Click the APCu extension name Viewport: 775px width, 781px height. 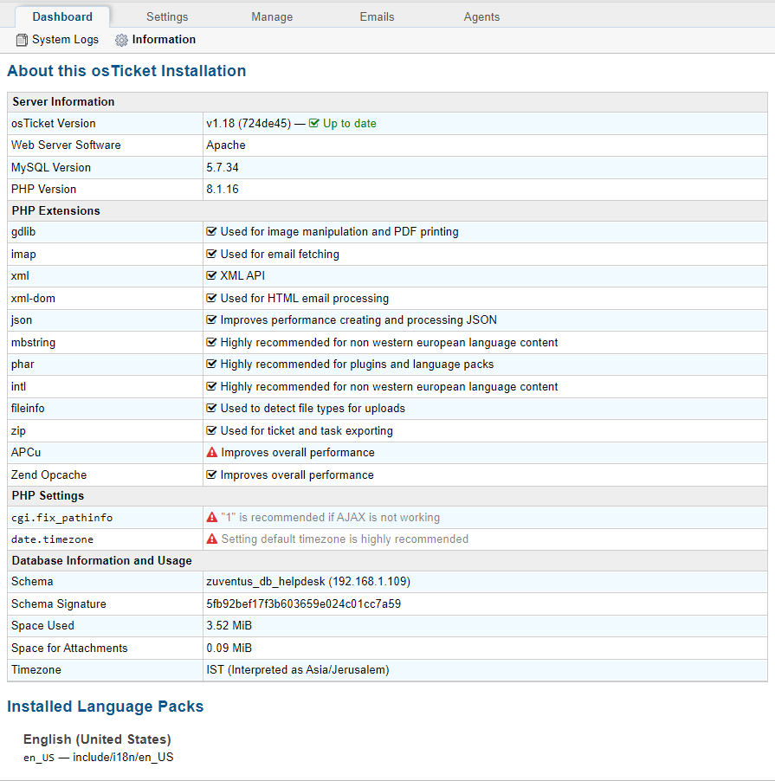point(26,452)
